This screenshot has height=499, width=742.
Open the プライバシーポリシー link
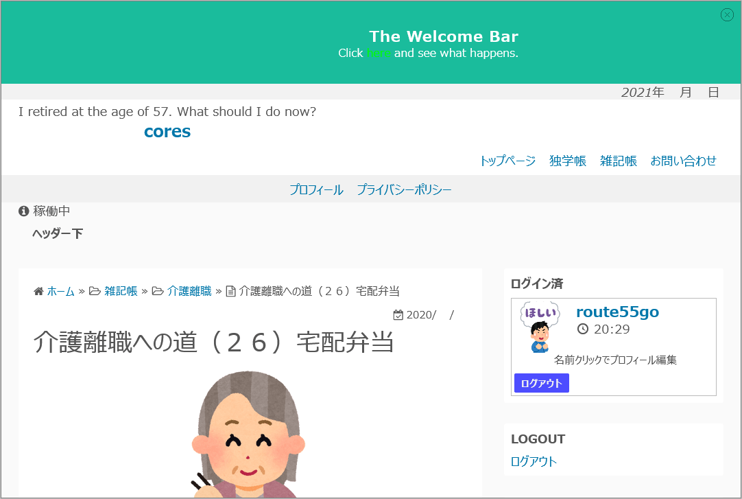[x=404, y=190]
